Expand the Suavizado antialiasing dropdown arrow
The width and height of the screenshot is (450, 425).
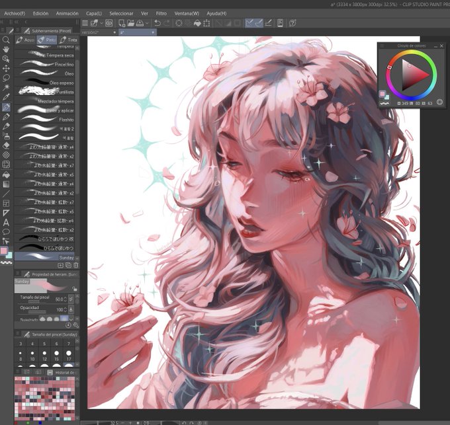tap(71, 319)
